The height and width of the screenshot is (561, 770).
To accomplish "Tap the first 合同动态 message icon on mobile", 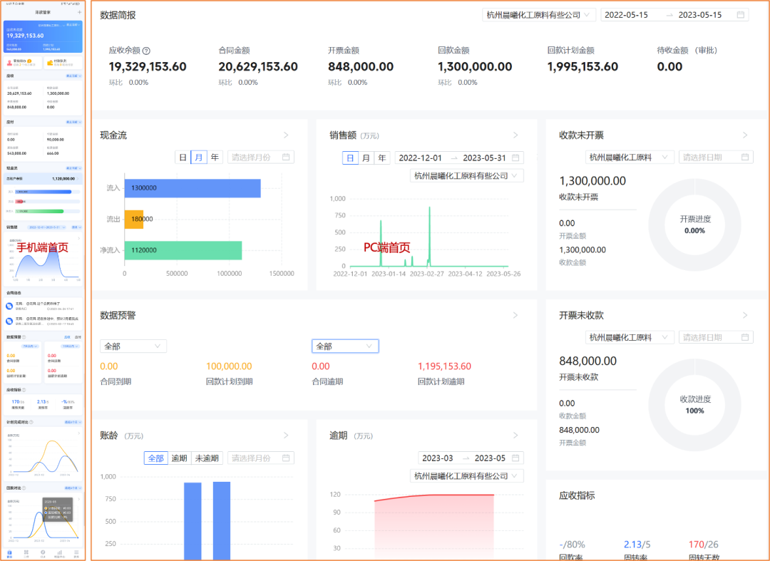I will coord(9,307).
